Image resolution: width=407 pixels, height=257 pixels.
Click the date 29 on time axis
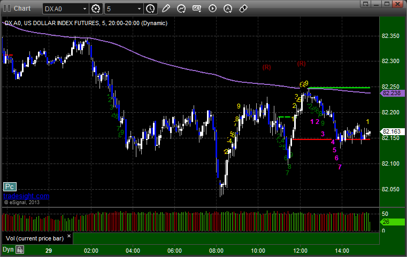click(49, 251)
